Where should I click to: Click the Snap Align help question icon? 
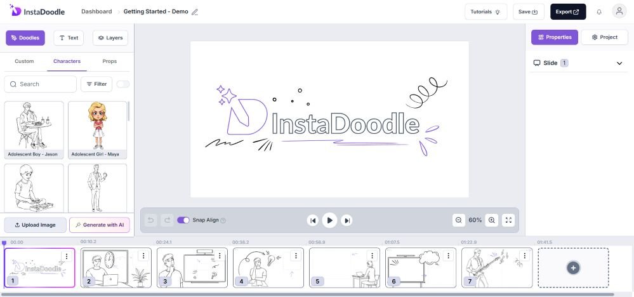(x=223, y=221)
